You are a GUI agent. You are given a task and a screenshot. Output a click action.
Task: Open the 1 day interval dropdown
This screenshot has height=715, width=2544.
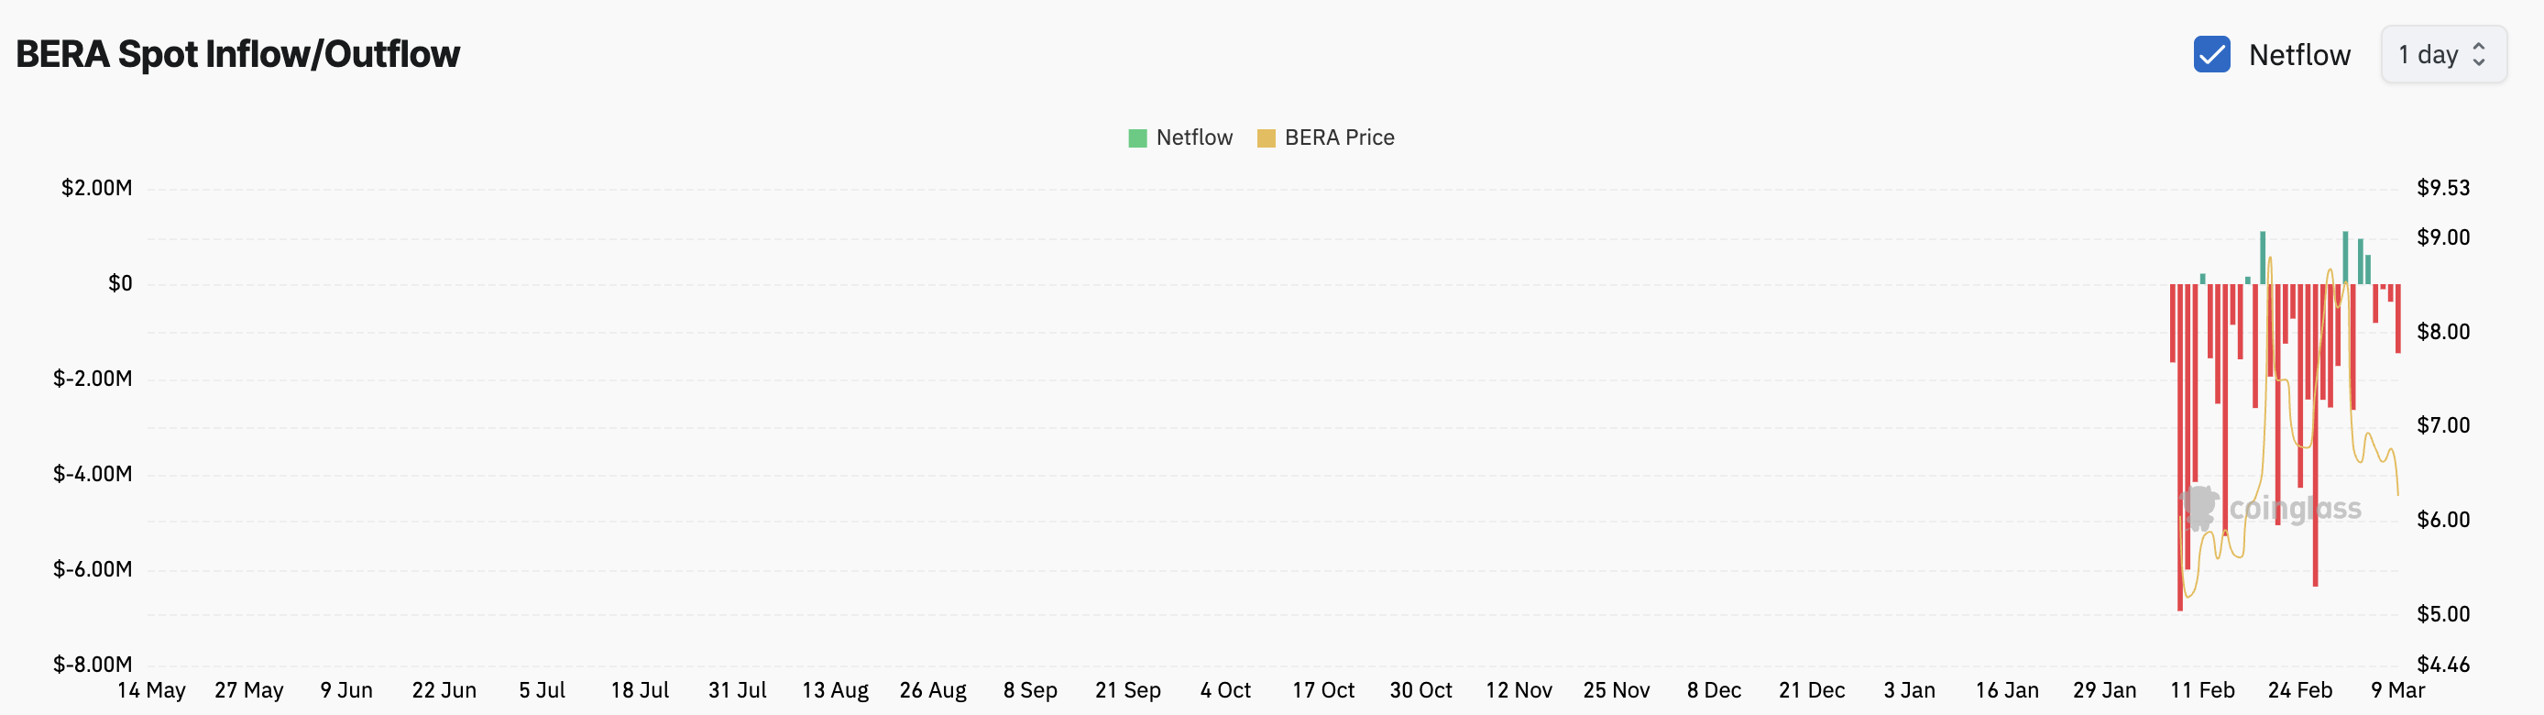[x=2428, y=54]
